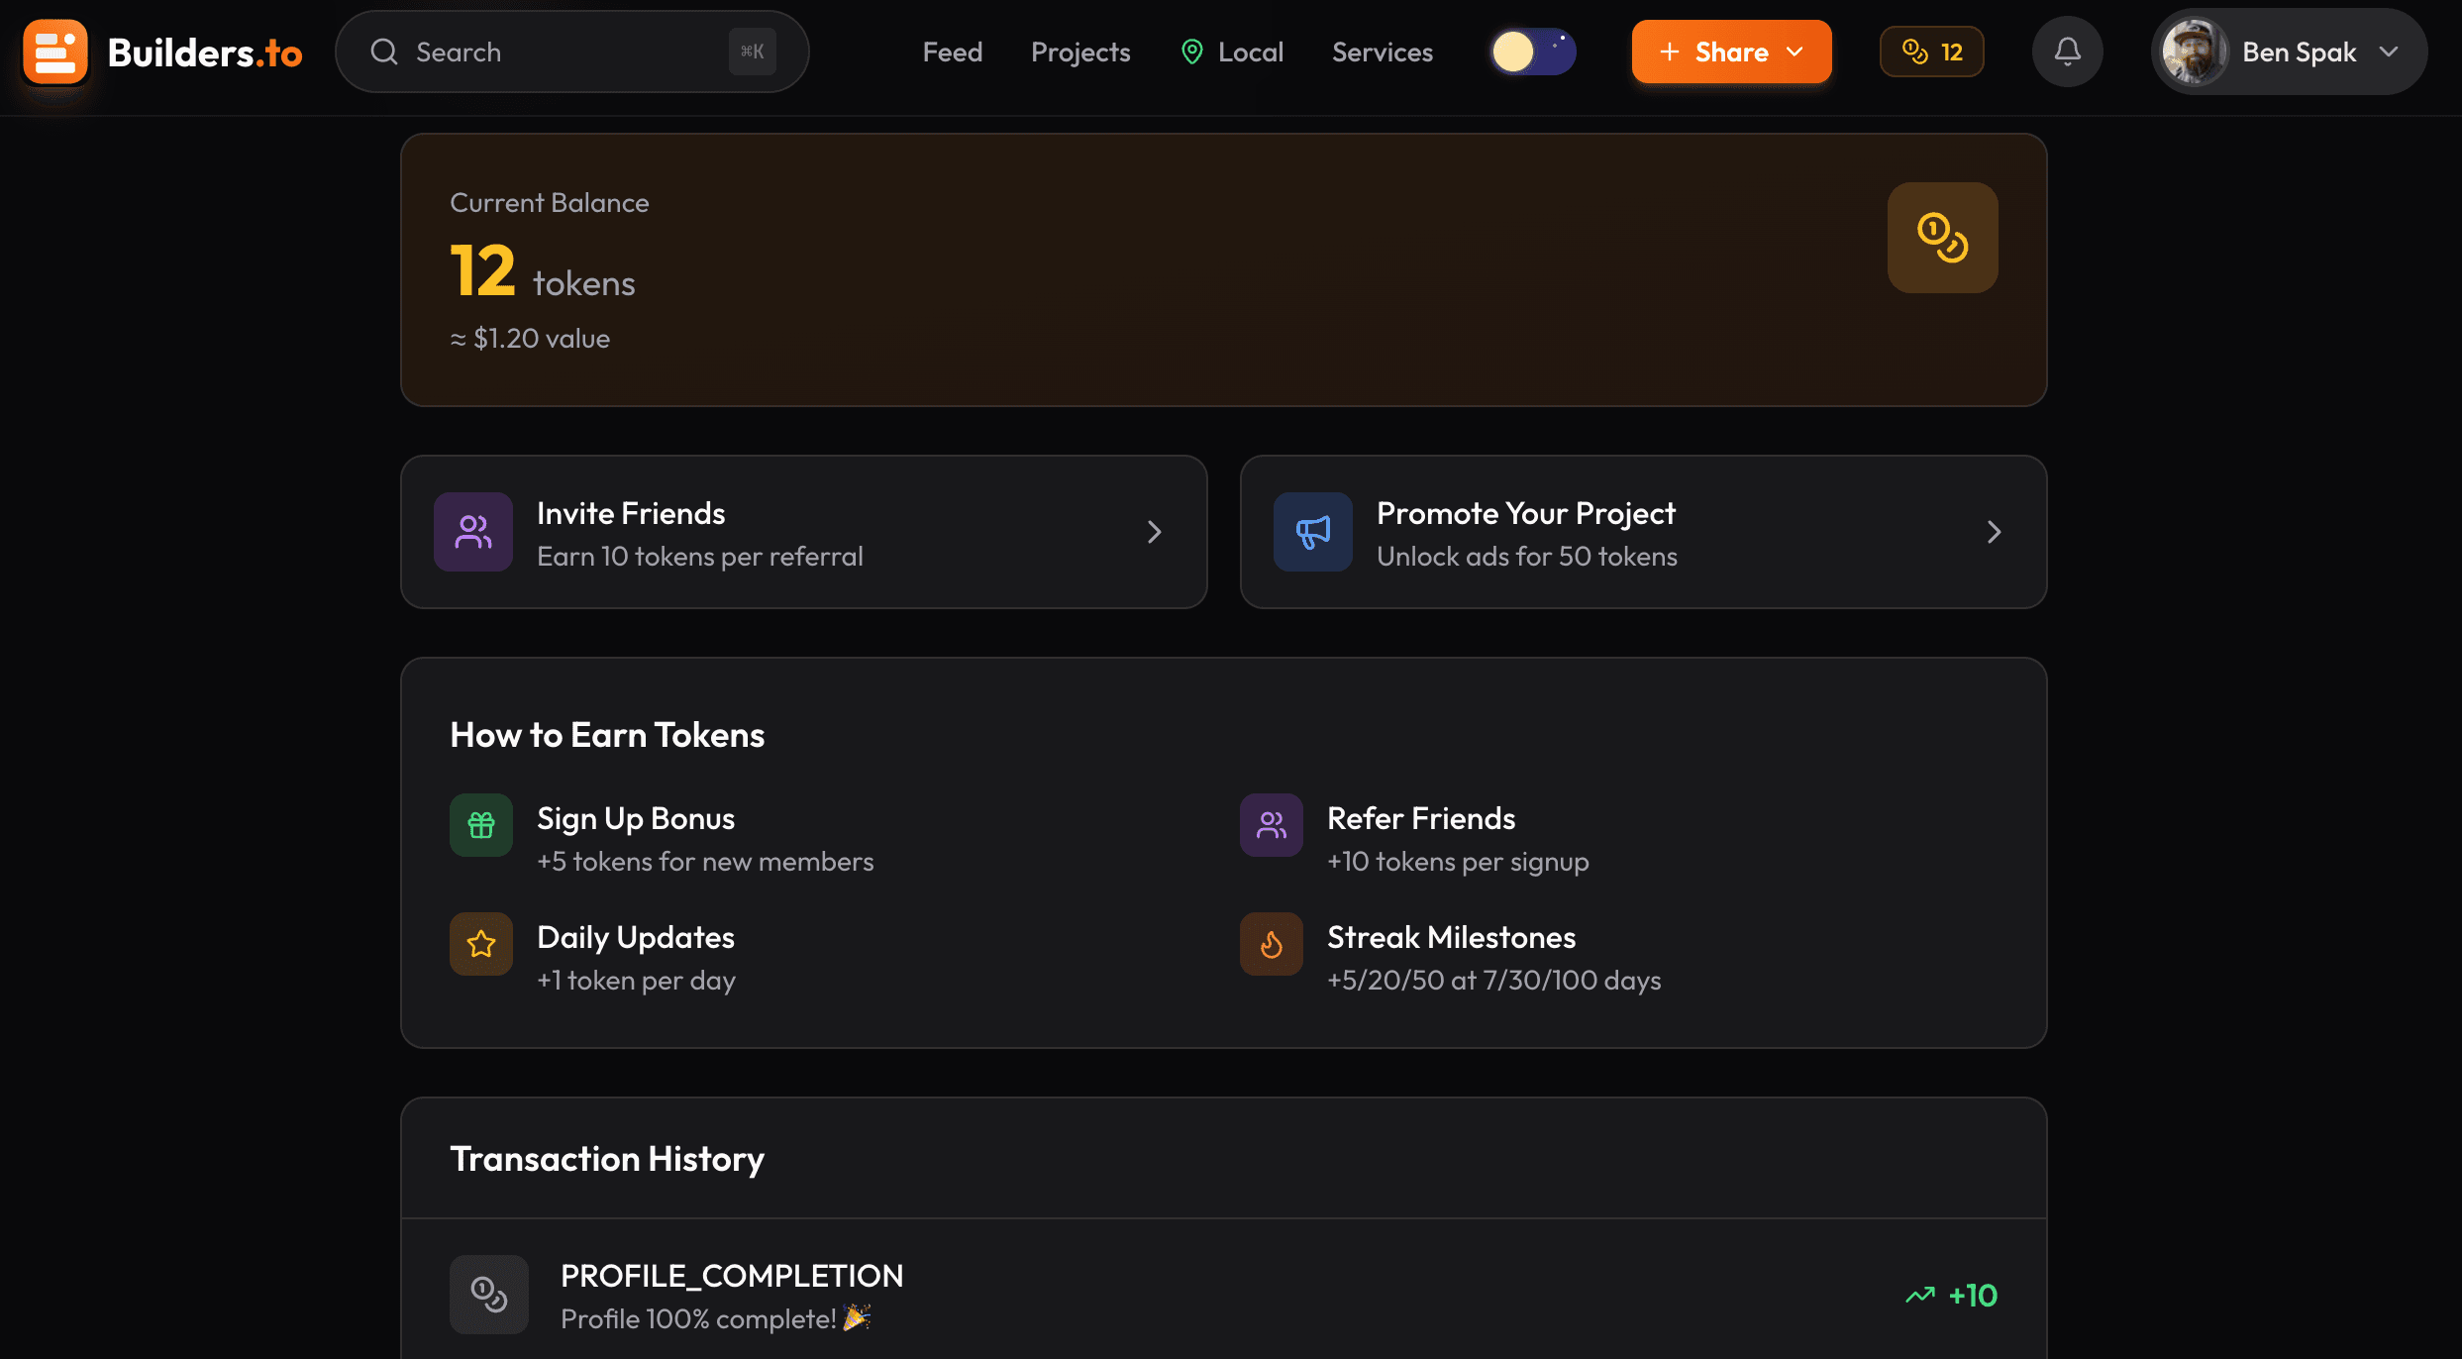
Task: Click the green gift Sign Up Bonus icon
Action: pos(481,825)
